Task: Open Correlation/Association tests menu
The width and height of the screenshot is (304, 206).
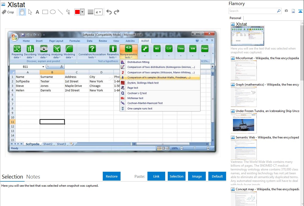Action: (x=92, y=52)
